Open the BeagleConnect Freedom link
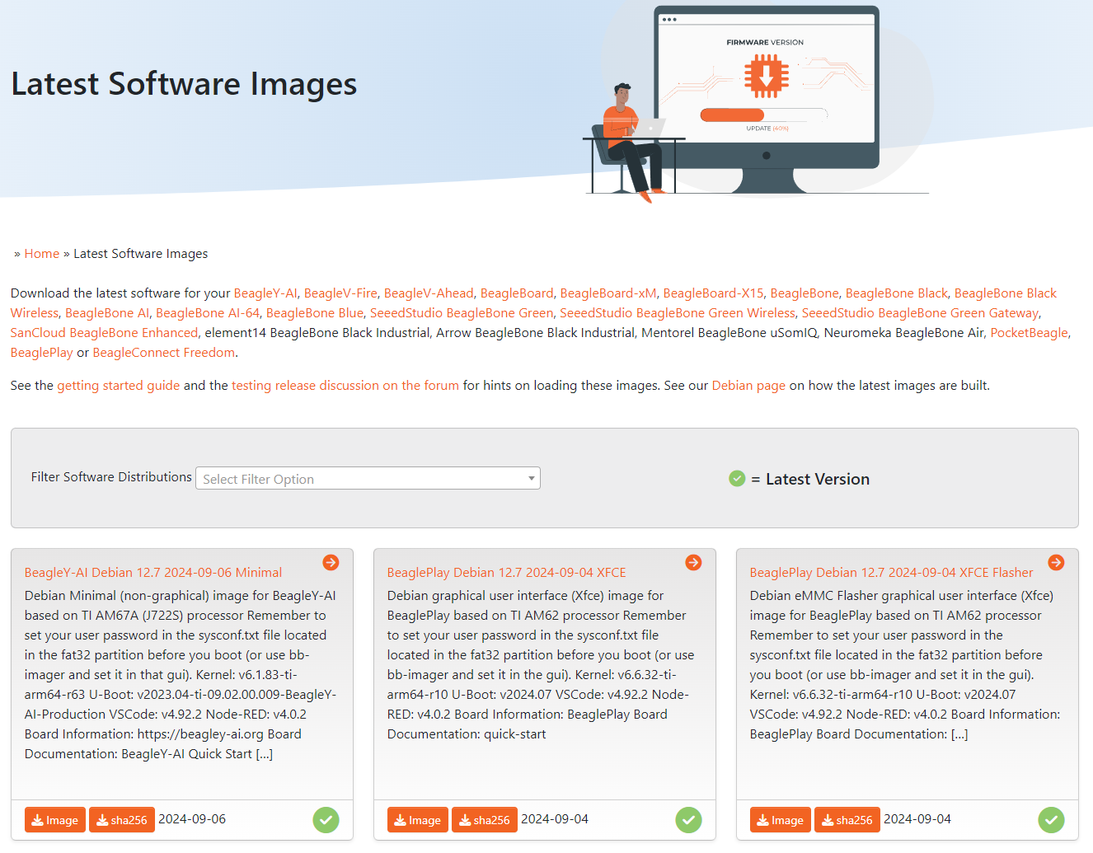Screen dimensions: 1093x853 coord(164,353)
